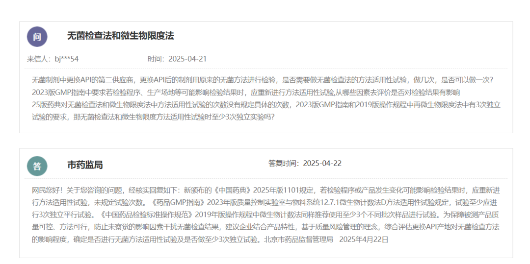Click the question time 时间：2025-04-21
The width and height of the screenshot is (530, 264).
[x=177, y=59]
